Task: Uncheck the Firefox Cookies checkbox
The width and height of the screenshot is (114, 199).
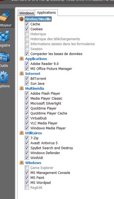Action: 27,29
